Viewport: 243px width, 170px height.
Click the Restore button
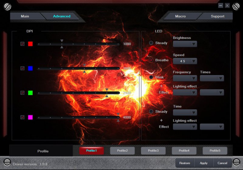coord(185,163)
